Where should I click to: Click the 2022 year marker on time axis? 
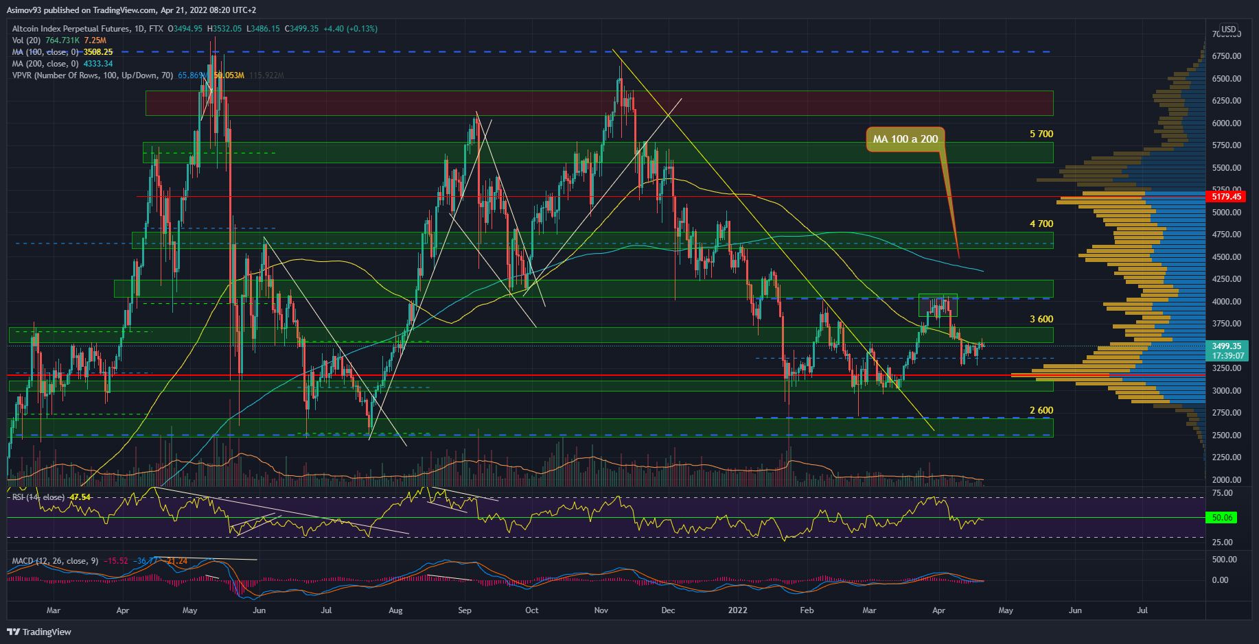(738, 610)
